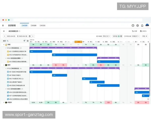This screenshot has width=151, height=121.
Task: Click the 饱和值 8h setting button
Action: coord(117,36)
